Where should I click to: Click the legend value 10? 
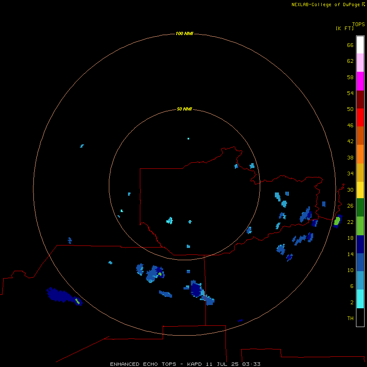(350, 270)
